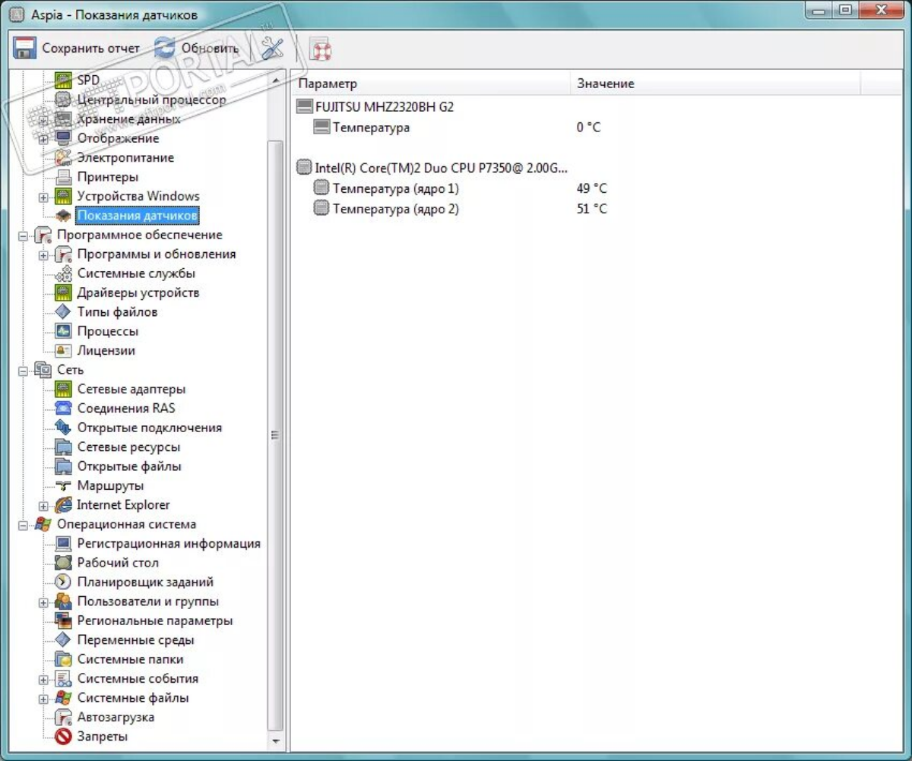Click the Процессы monitor icon entry
Image resolution: width=912 pixels, height=761 pixels.
[64, 331]
